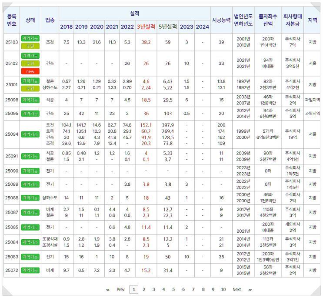Viewport: 323px width, 298px height.
Task: Click the 지역 column header
Action: pyautogui.click(x=312, y=20)
